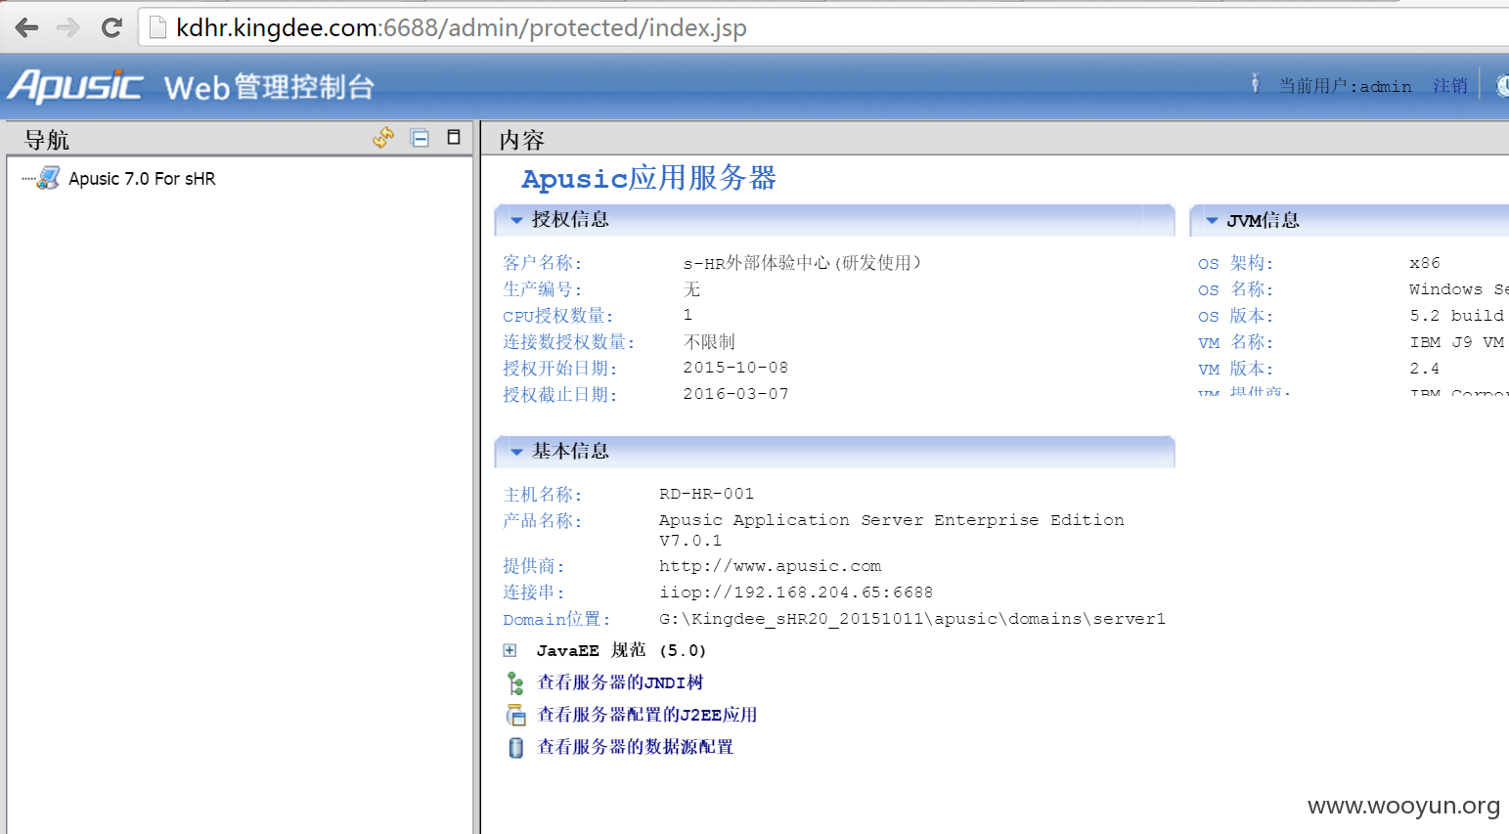Click the data source cylinder icon
The height and width of the screenshot is (834, 1509).
coord(515,748)
